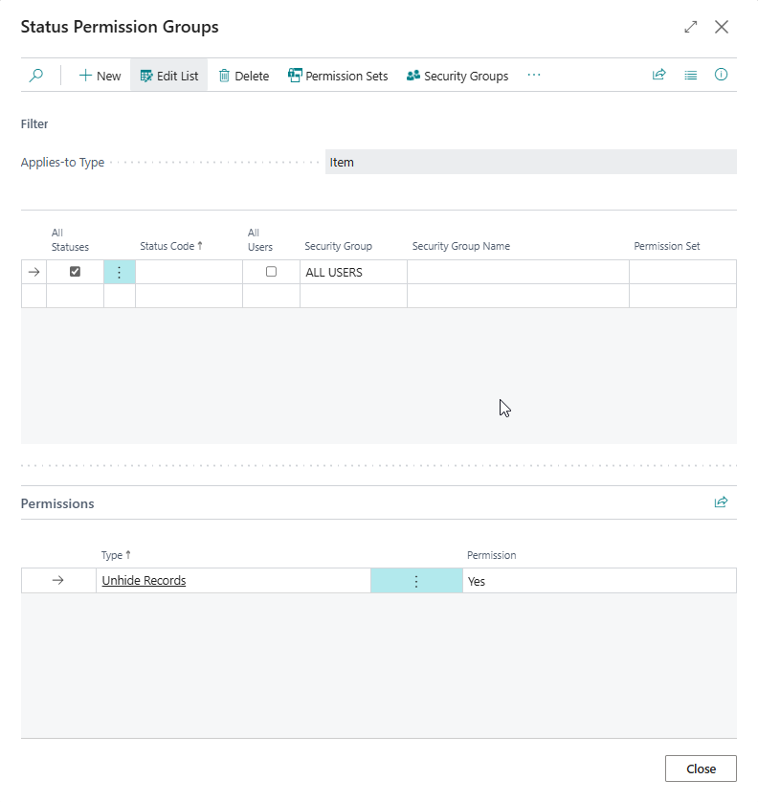The height and width of the screenshot is (802, 758).
Task: Select the ALL USERS security group cell
Action: (353, 272)
